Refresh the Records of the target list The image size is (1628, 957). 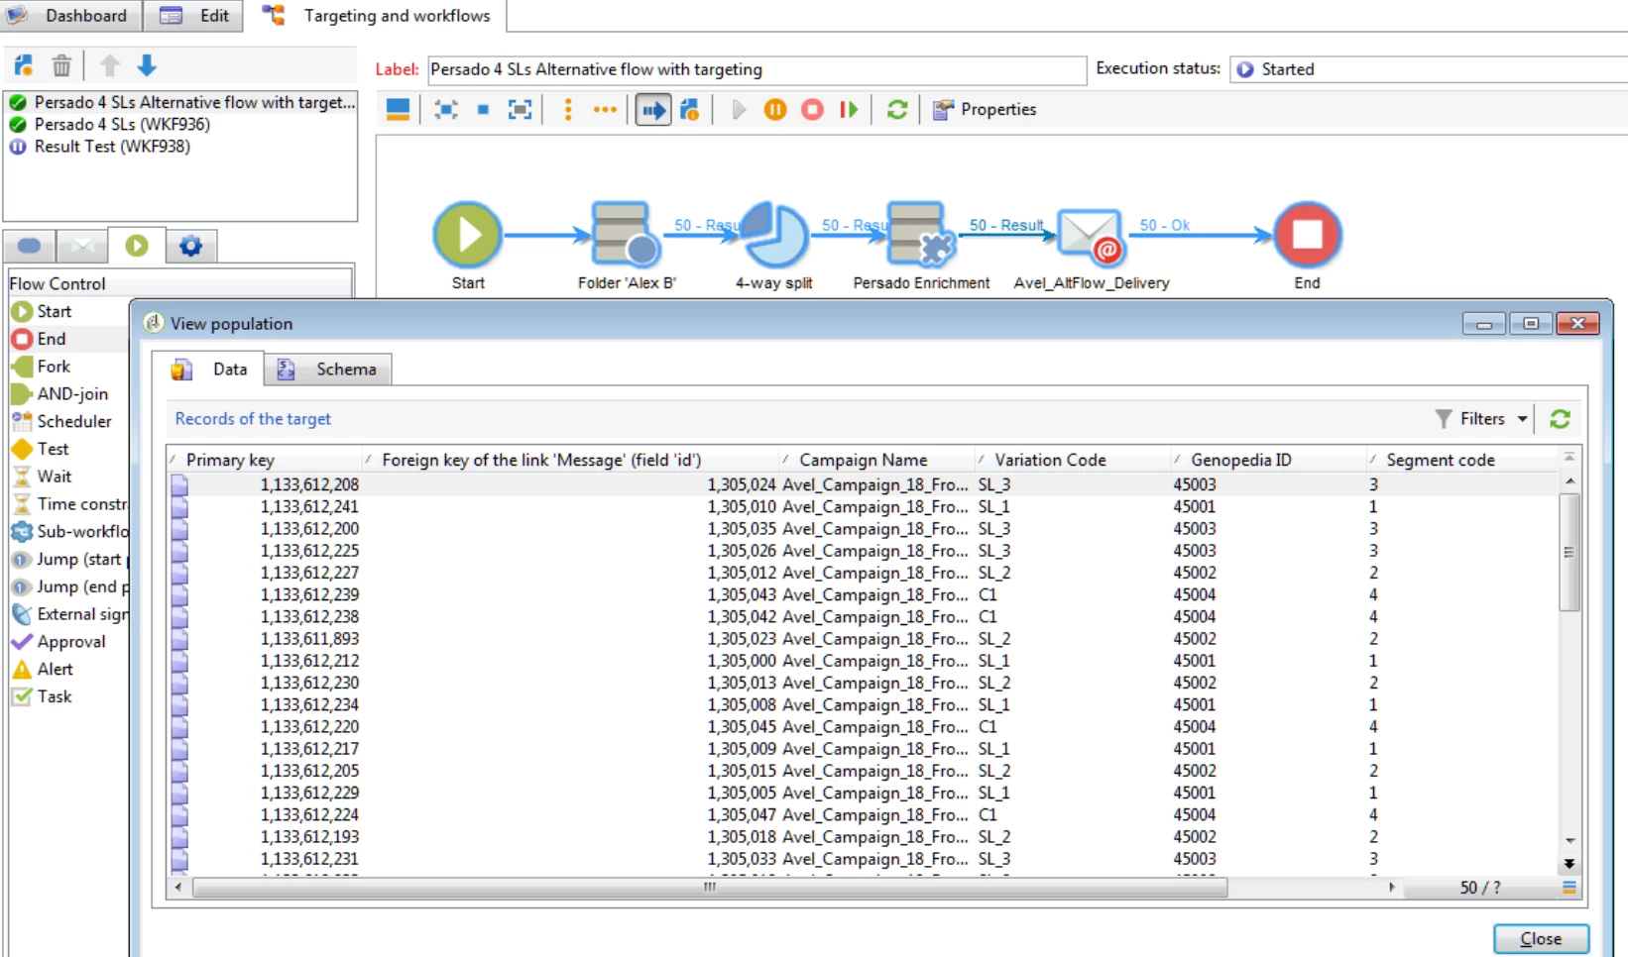coord(1560,419)
